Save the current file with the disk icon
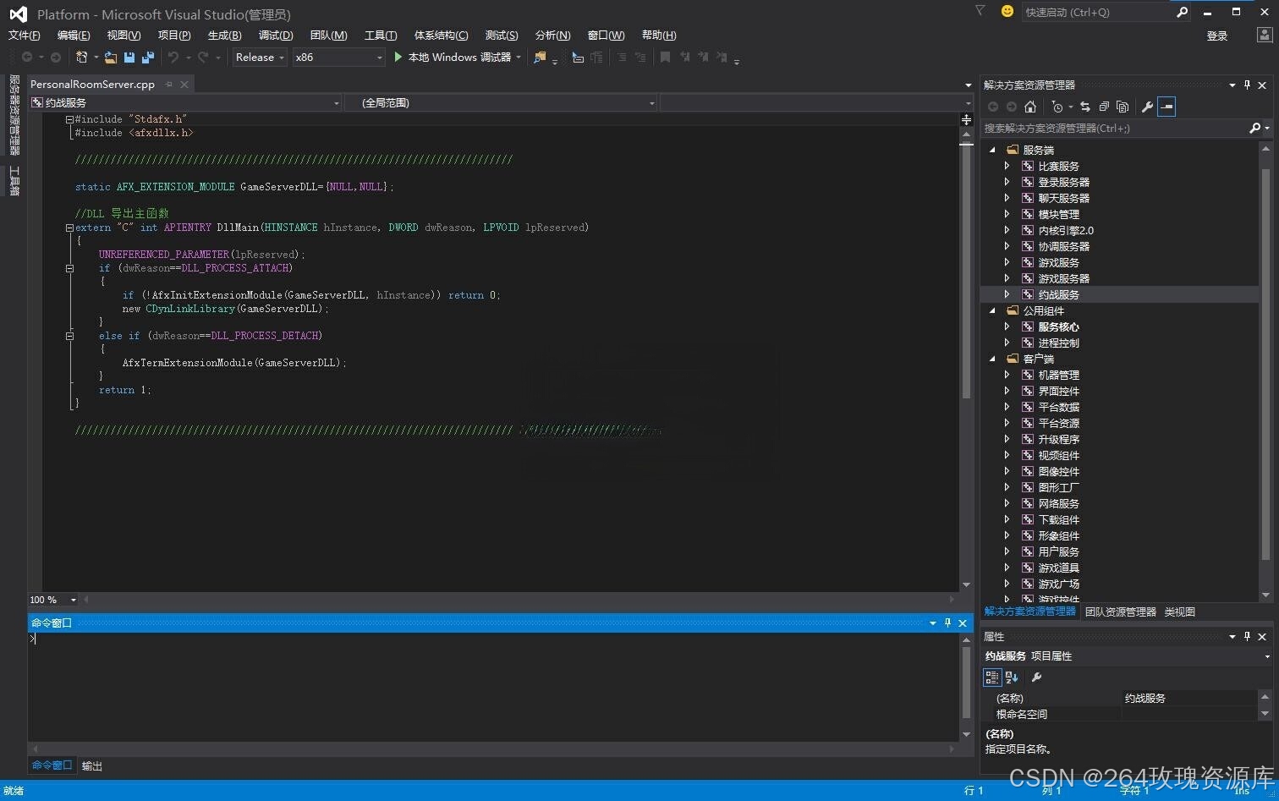Image resolution: width=1279 pixels, height=801 pixels. (x=129, y=58)
